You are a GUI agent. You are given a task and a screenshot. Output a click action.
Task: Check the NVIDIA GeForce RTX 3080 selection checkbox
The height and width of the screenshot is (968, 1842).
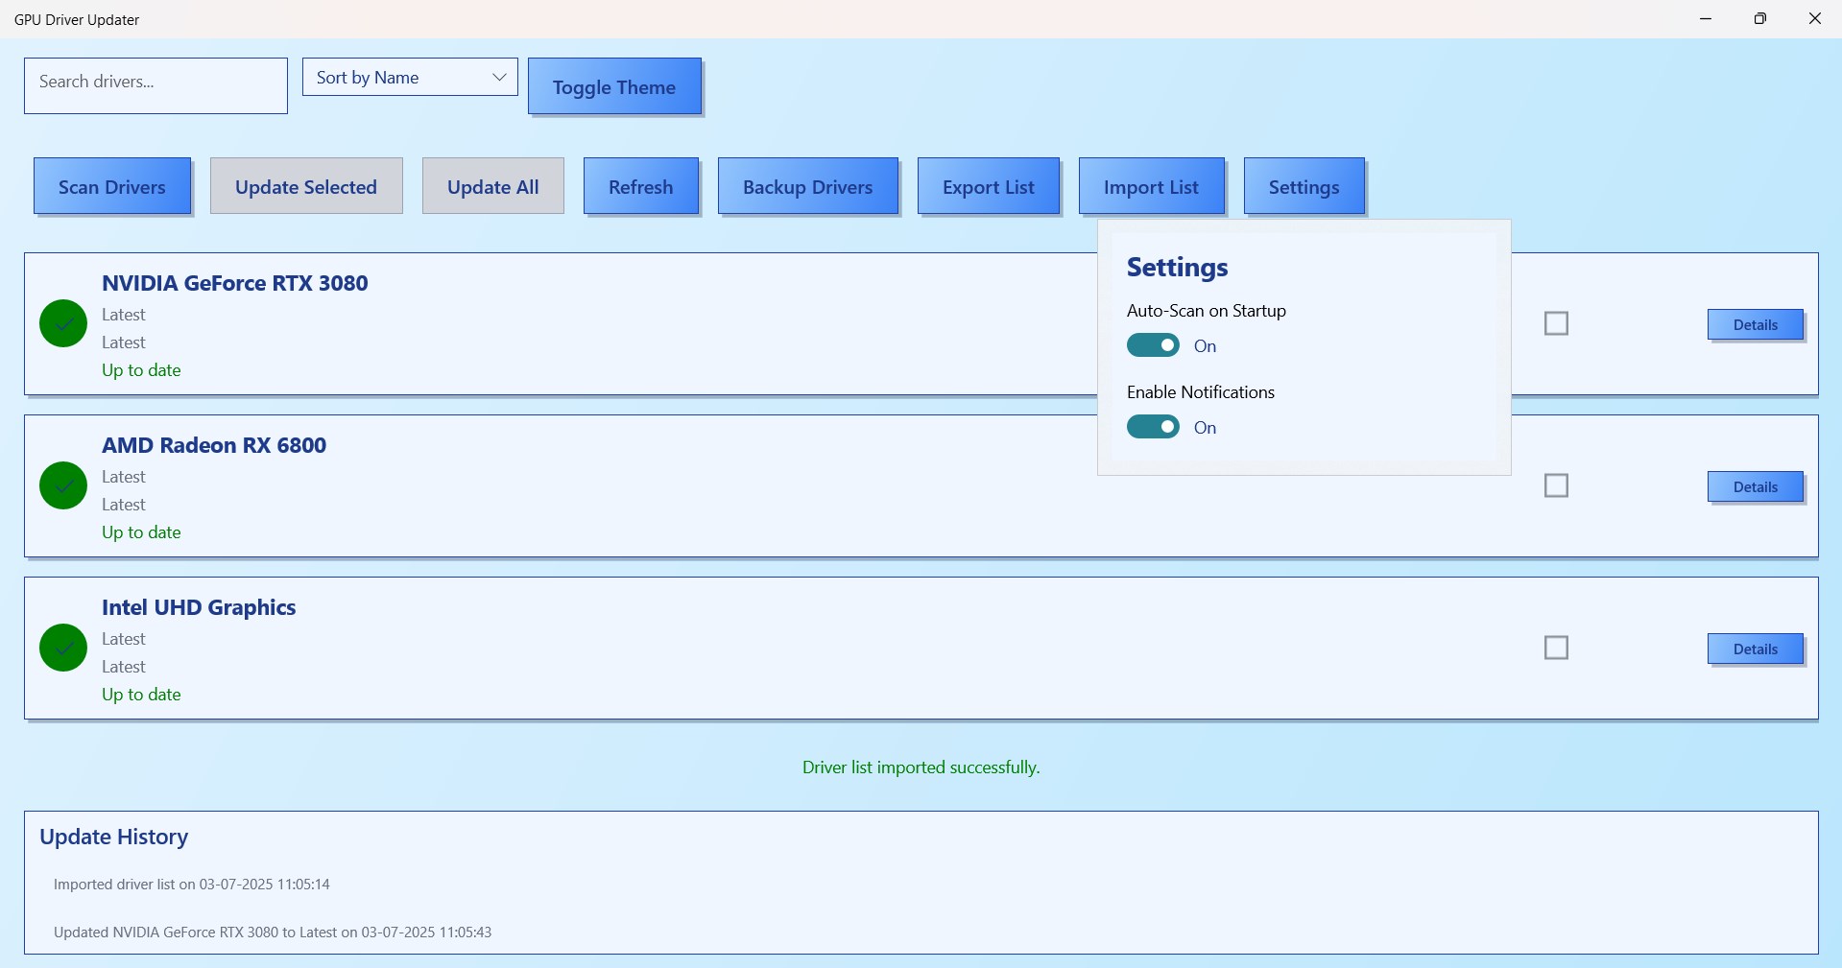1556,323
